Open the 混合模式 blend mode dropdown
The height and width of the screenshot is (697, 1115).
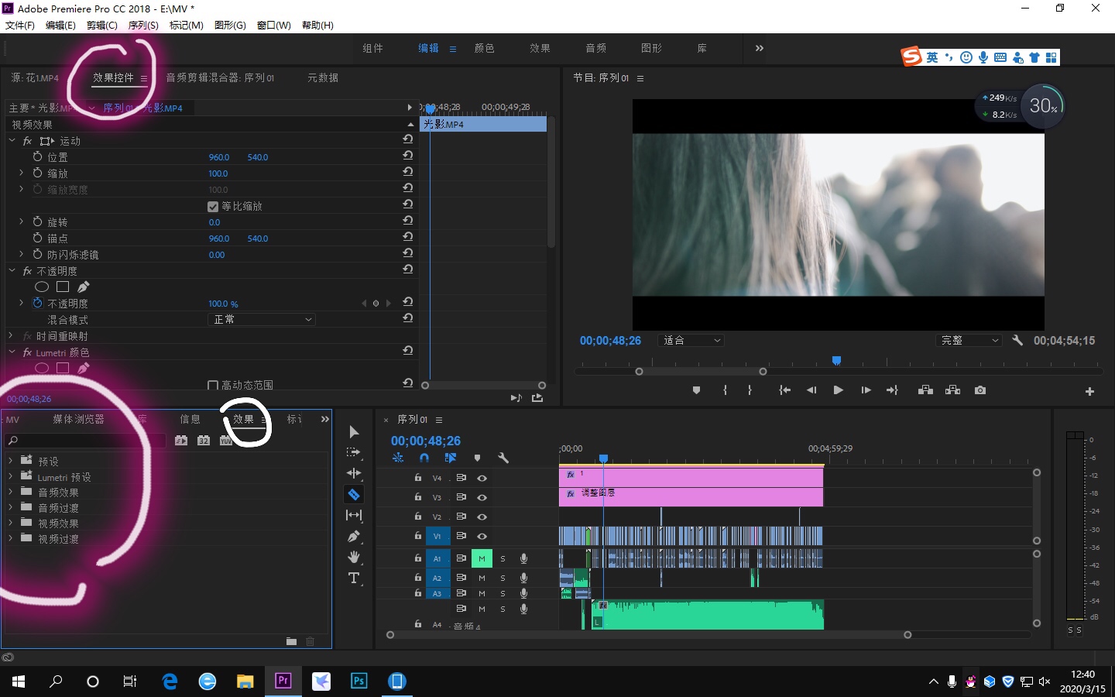tap(262, 320)
